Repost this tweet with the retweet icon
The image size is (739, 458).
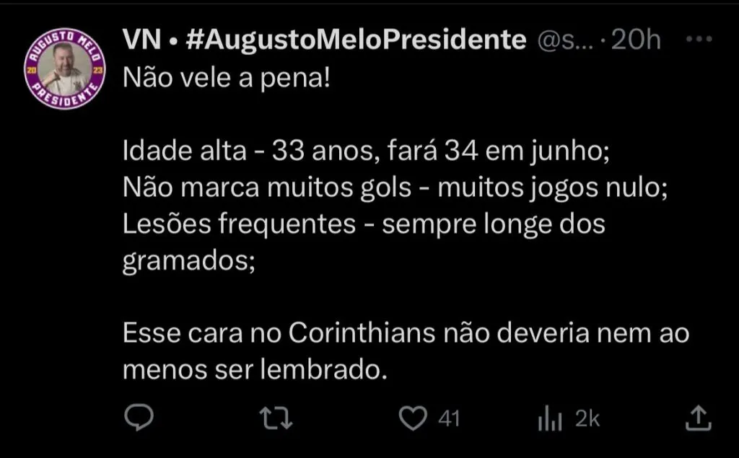point(277,418)
